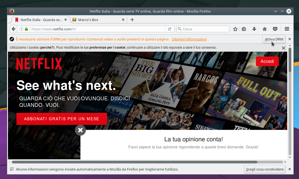Click the Attiva DRM button

point(274,39)
